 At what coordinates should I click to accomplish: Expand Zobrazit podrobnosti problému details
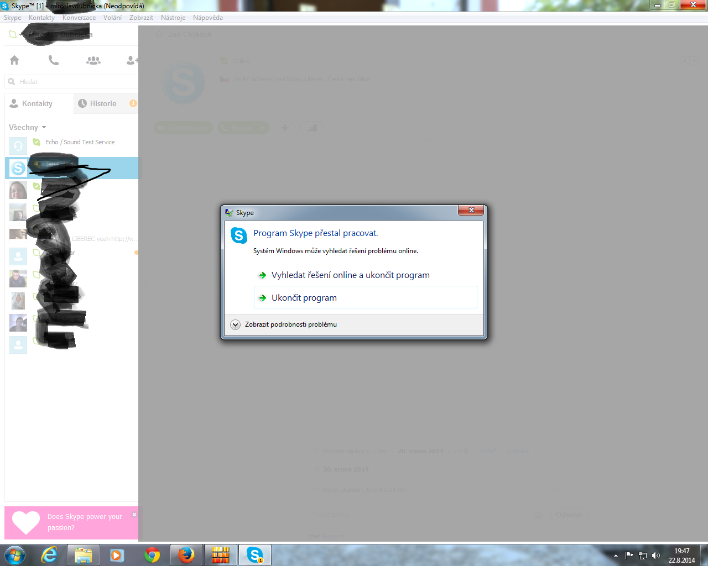coord(236,324)
